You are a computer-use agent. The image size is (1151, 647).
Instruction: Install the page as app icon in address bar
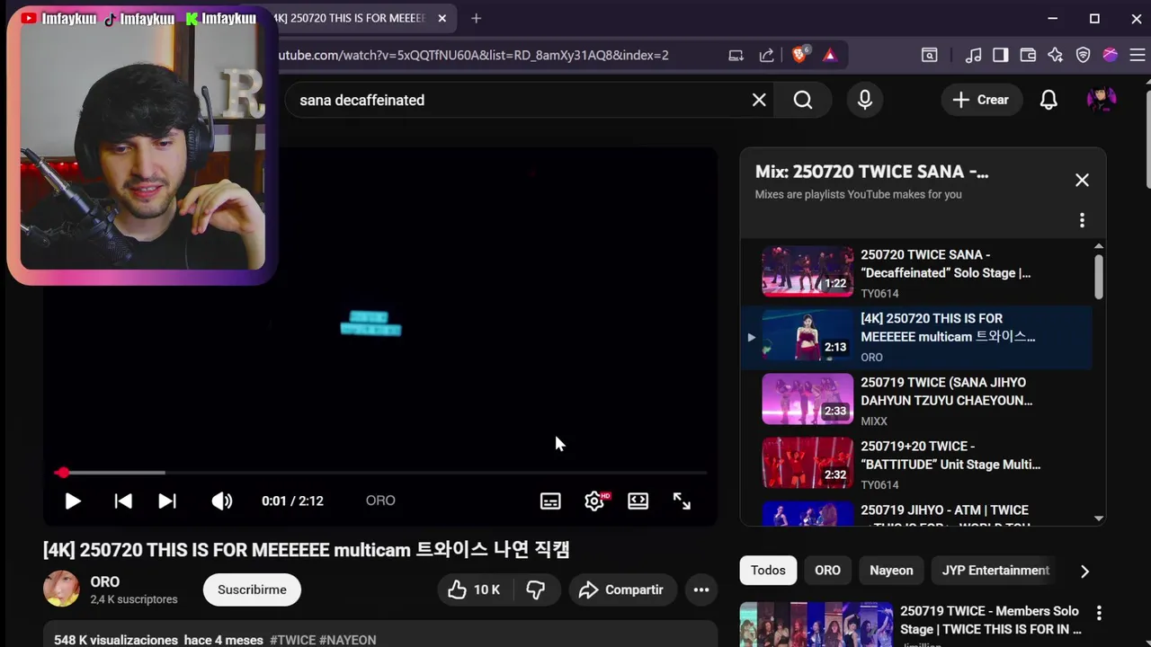pyautogui.click(x=736, y=55)
